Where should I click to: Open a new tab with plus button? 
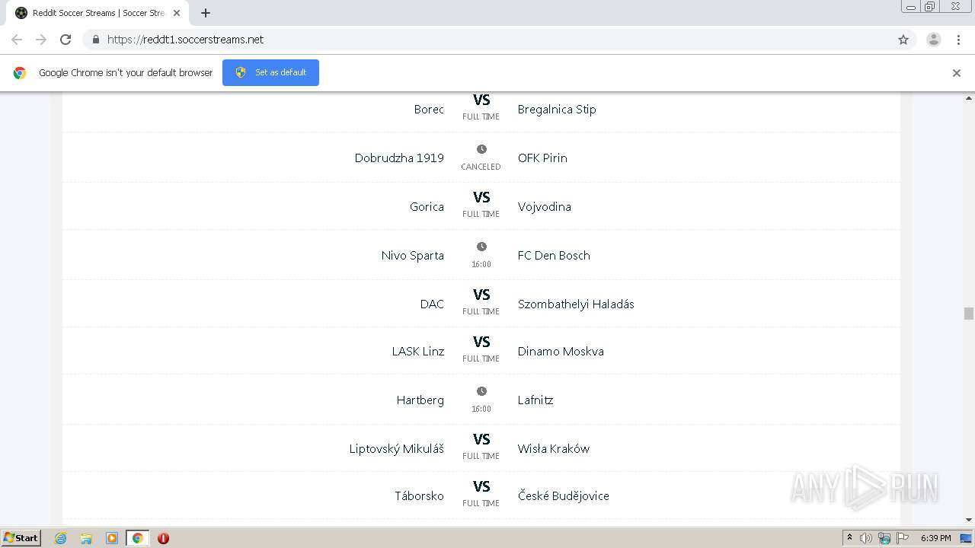coord(206,13)
